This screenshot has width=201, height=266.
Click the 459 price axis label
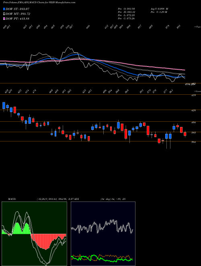pyautogui.click(x=193, y=95)
